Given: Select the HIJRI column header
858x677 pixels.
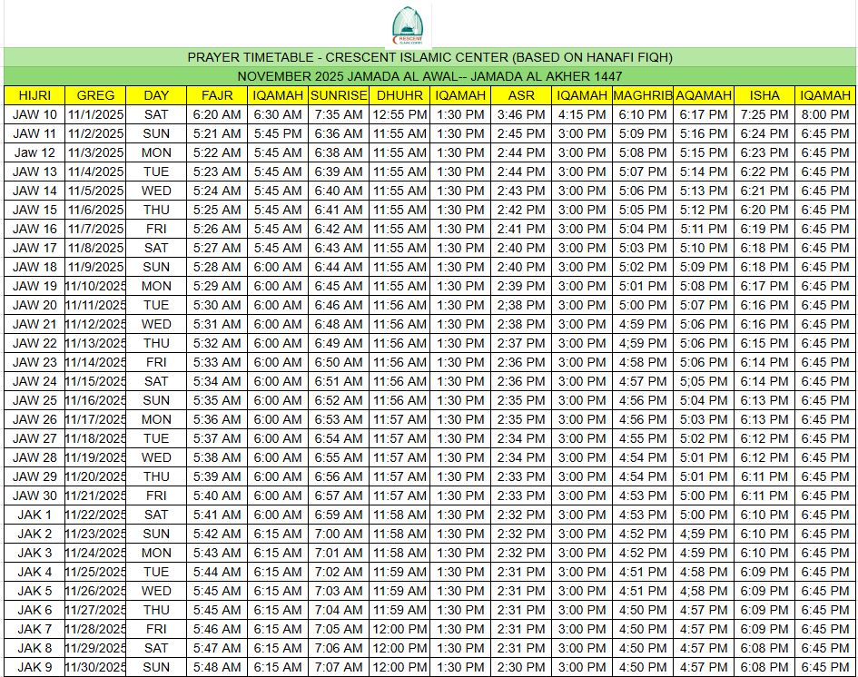Looking at the screenshot, I should pos(35,95).
